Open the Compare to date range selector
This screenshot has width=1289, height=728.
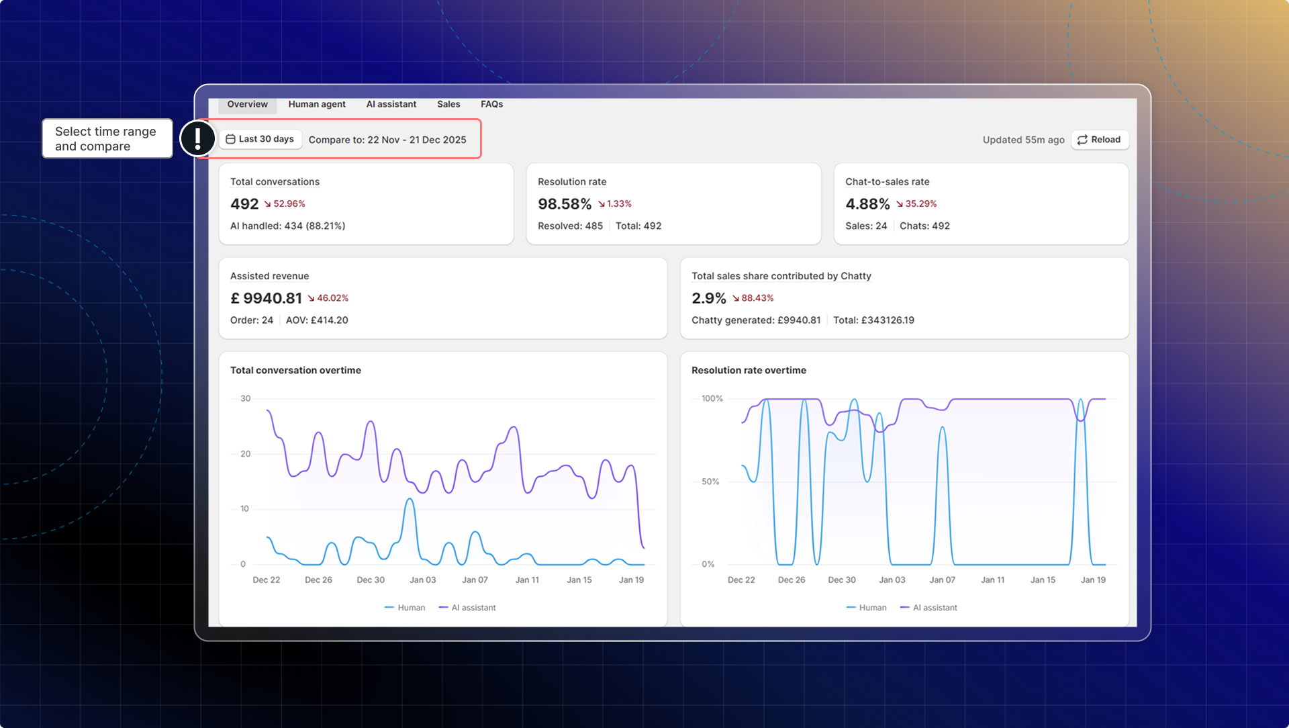coord(387,140)
